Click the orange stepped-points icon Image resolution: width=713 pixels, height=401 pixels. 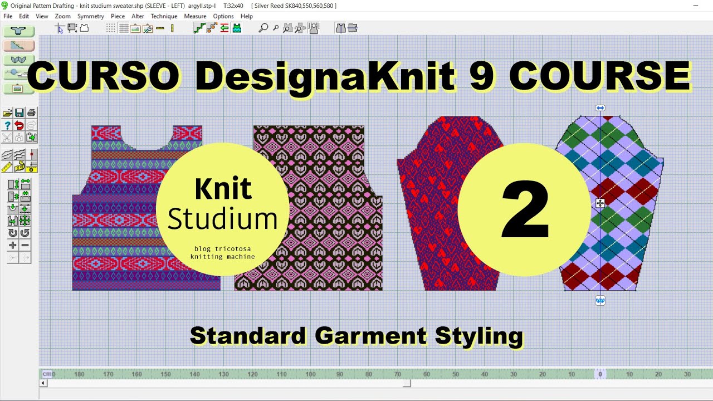[x=212, y=28]
